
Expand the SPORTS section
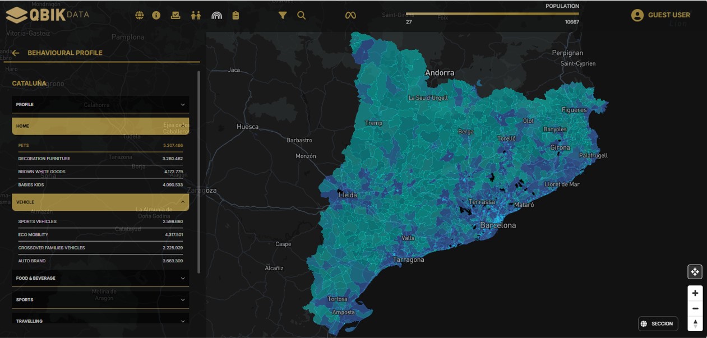tap(100, 300)
